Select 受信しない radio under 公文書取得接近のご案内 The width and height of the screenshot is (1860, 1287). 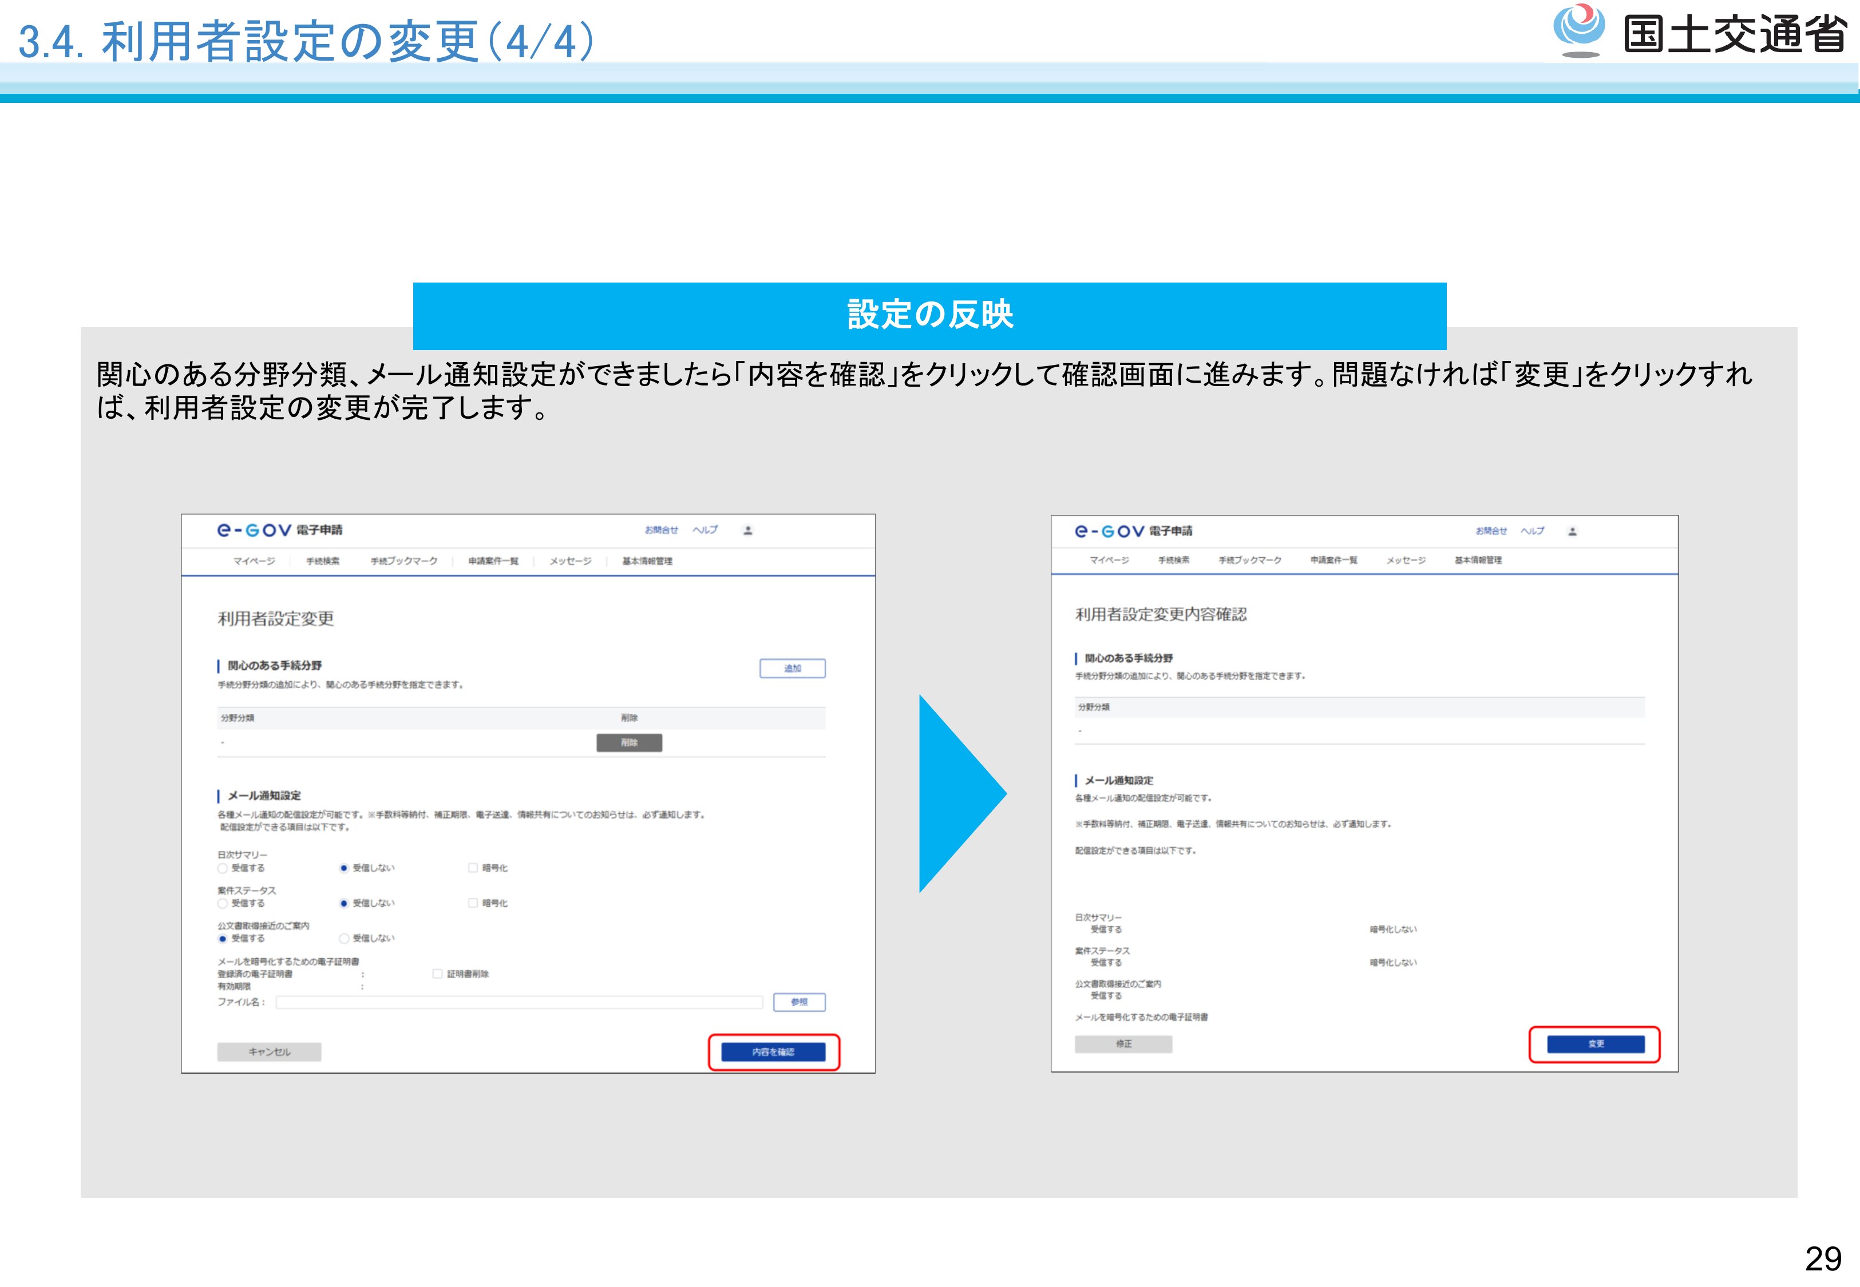point(345,939)
